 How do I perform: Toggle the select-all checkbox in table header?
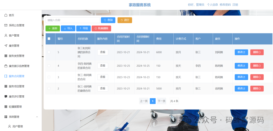point(49,39)
